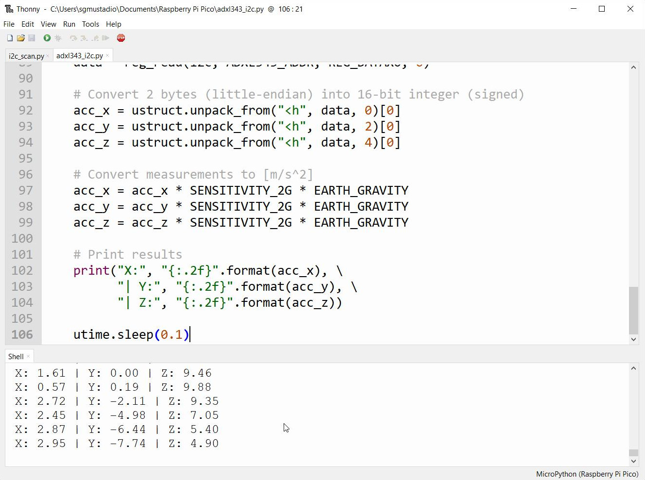This screenshot has width=645, height=480.
Task: Open the Tools menu
Action: click(x=90, y=24)
